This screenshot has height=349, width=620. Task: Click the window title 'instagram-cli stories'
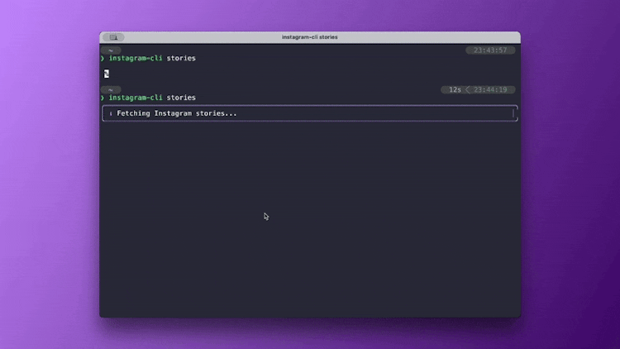(x=309, y=37)
